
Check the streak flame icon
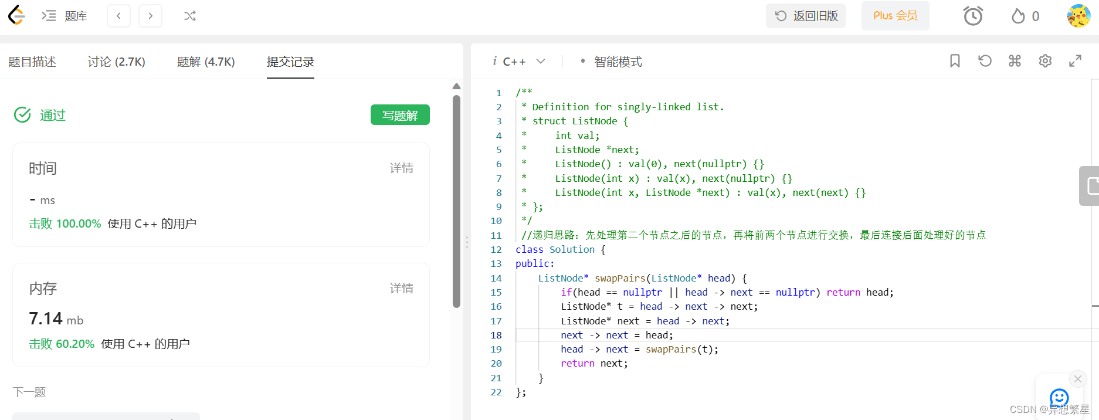pyautogui.click(x=1018, y=16)
